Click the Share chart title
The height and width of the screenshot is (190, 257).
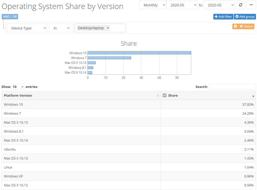129,44
